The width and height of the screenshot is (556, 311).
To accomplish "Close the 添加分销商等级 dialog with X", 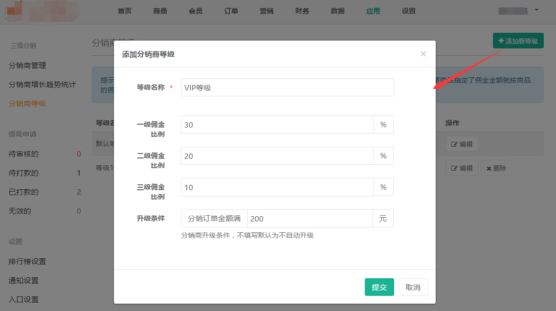I will (x=423, y=54).
